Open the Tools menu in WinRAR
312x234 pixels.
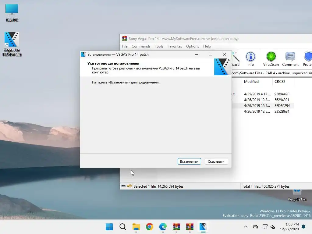(x=159, y=46)
